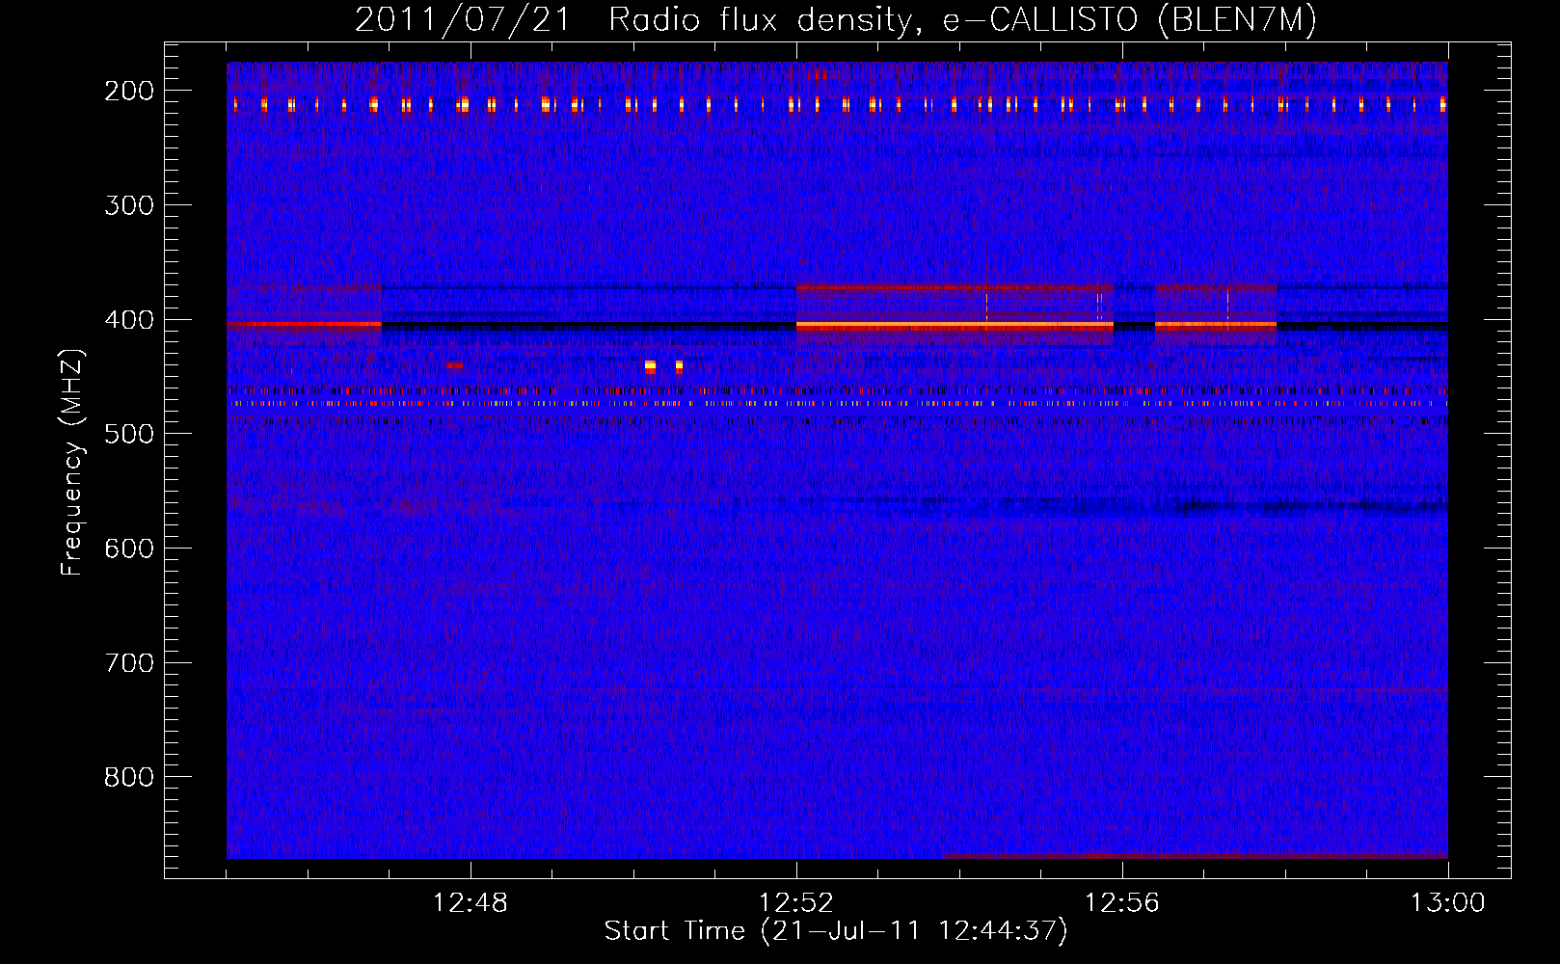This screenshot has height=964, width=1560.
Task: Select the 400 frequency tick label
Action: point(129,320)
